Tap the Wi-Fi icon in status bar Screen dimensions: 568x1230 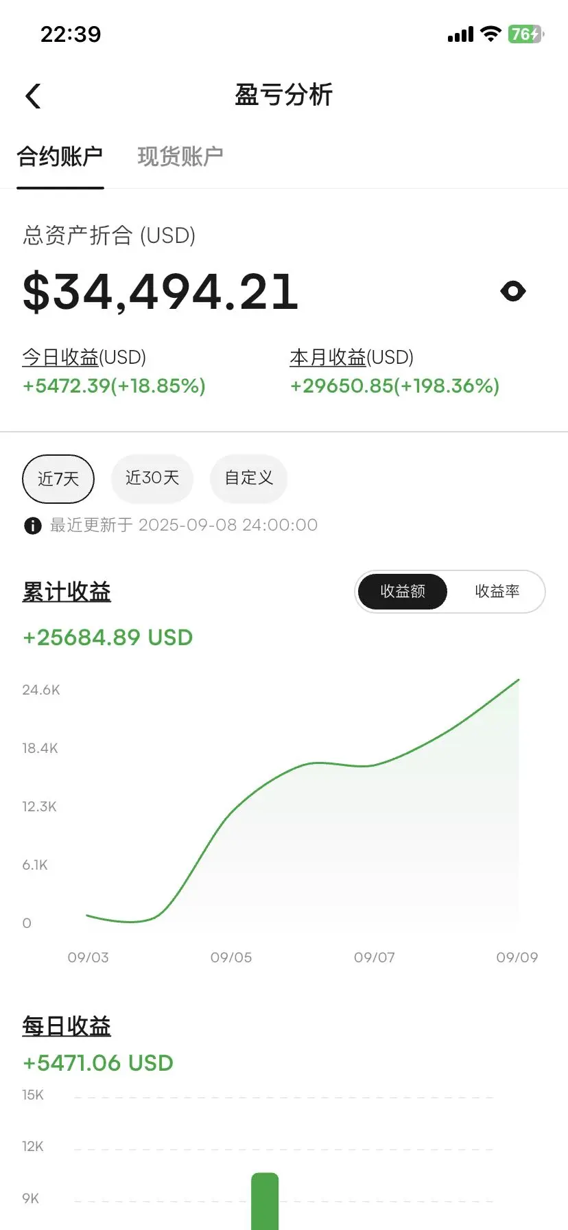tap(490, 34)
